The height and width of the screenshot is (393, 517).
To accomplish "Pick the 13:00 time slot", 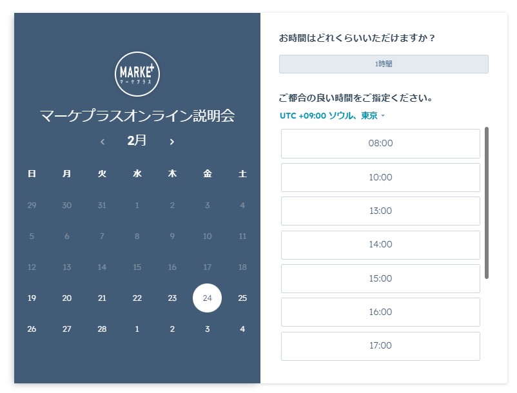I will [x=380, y=211].
